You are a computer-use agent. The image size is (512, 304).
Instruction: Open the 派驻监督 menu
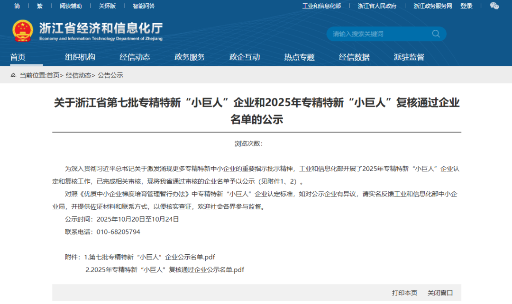click(x=409, y=56)
